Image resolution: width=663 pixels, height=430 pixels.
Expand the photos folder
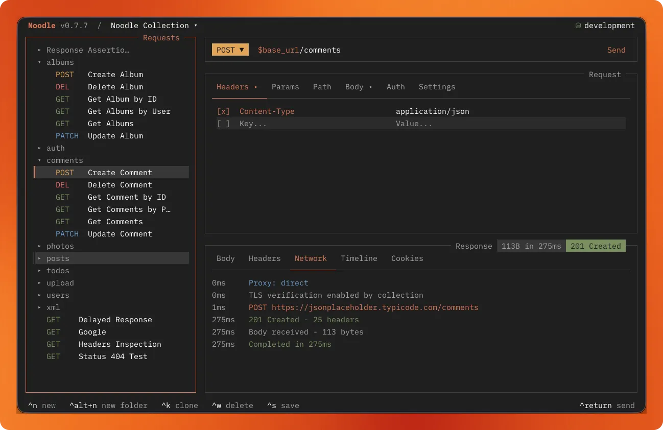point(56,246)
